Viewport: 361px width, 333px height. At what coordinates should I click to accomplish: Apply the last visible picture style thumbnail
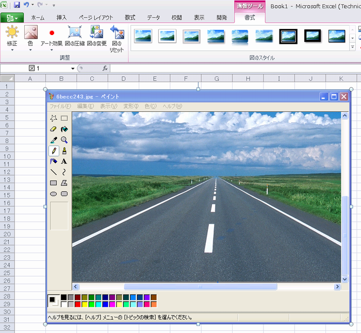[x=337, y=36]
